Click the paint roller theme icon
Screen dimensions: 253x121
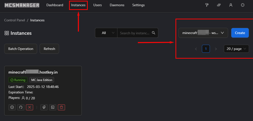207,5
